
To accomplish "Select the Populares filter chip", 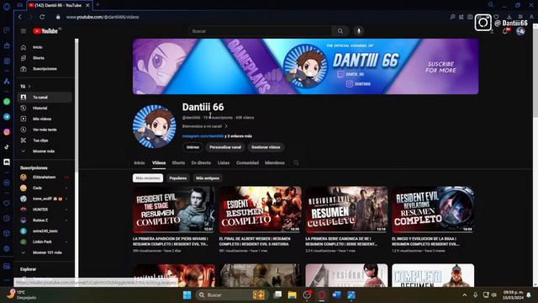I will [x=177, y=178].
